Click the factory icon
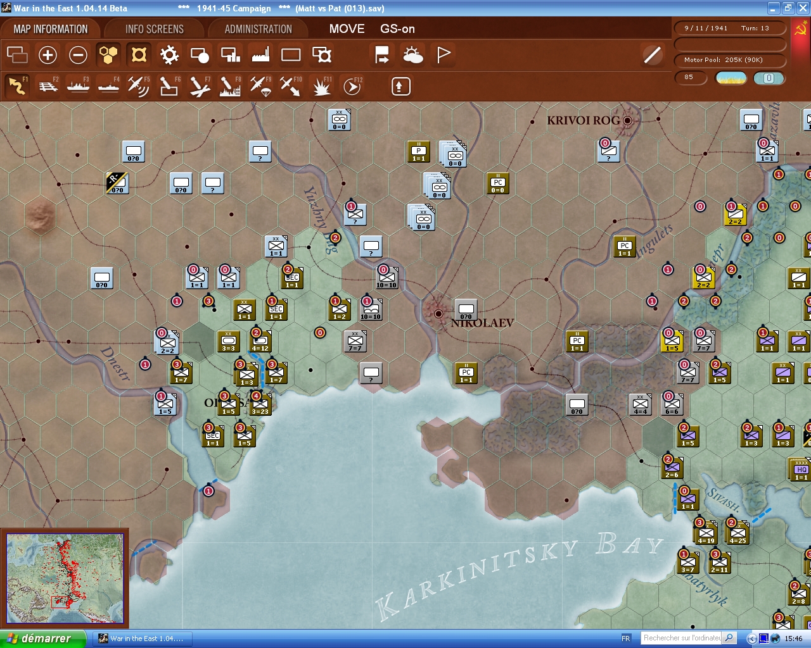This screenshot has height=648, width=811. click(x=260, y=55)
